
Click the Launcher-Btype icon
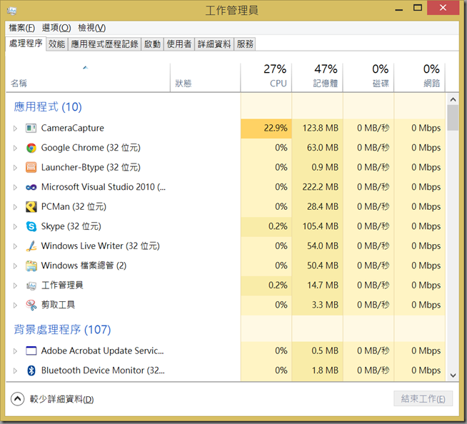click(x=31, y=168)
